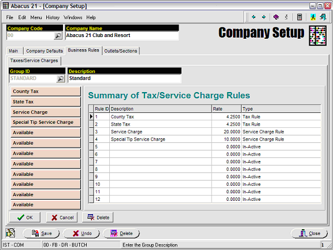Switch to the Outlets/Sections tab
The width and height of the screenshot is (333, 250).
click(121, 51)
